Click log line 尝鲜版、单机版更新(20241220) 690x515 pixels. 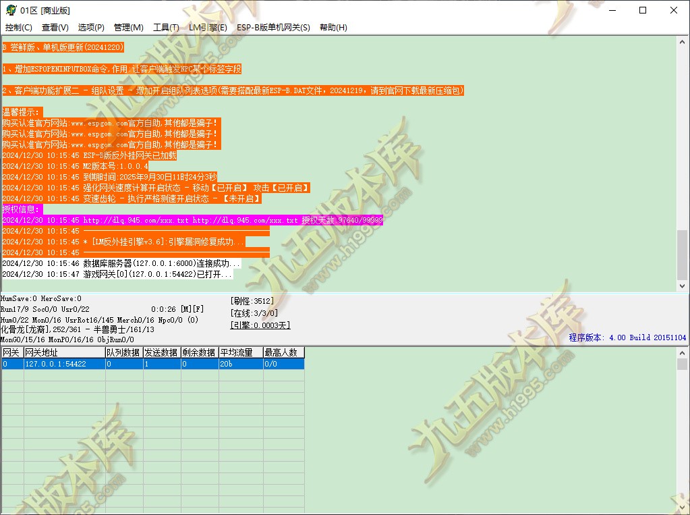pos(63,47)
